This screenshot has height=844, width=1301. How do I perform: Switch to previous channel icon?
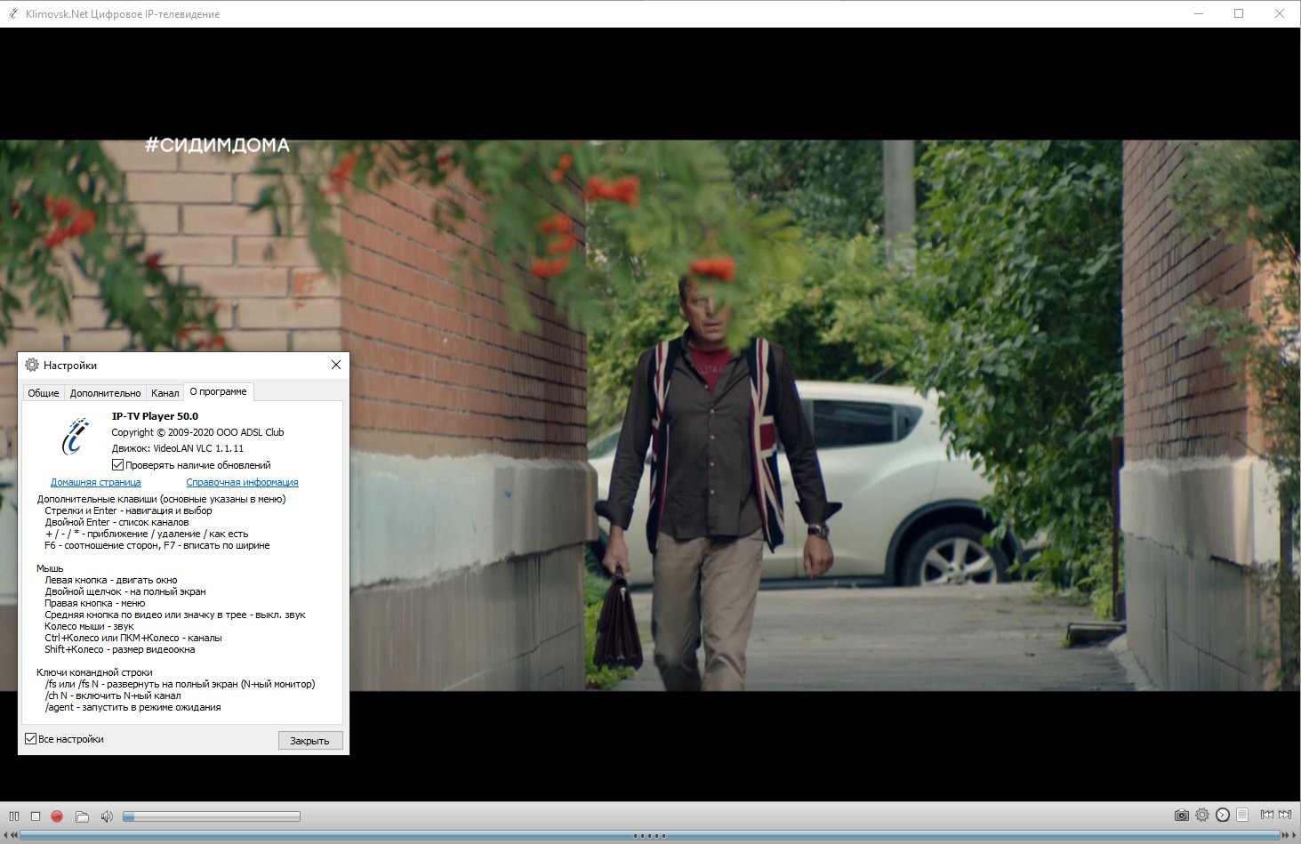tap(1267, 815)
